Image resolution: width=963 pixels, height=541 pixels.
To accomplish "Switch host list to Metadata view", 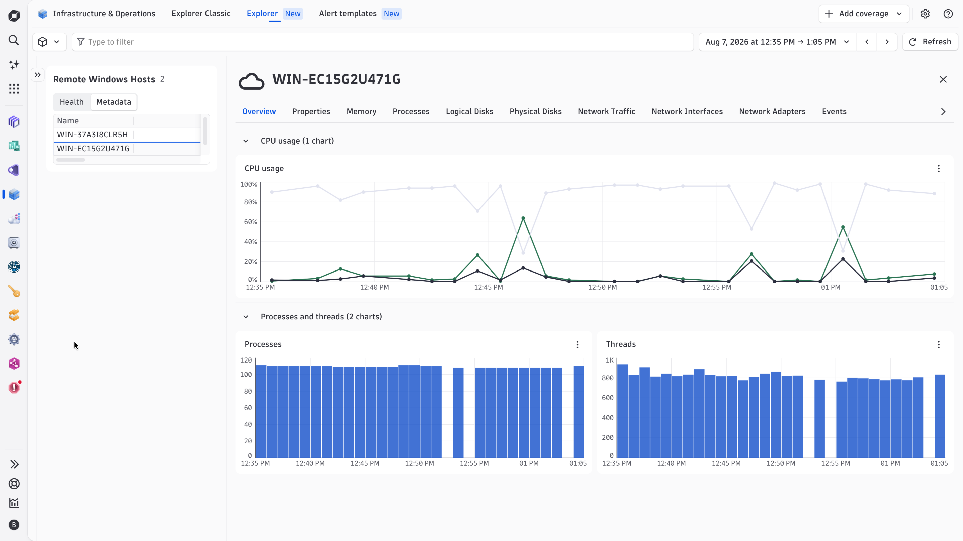I will click(x=114, y=102).
